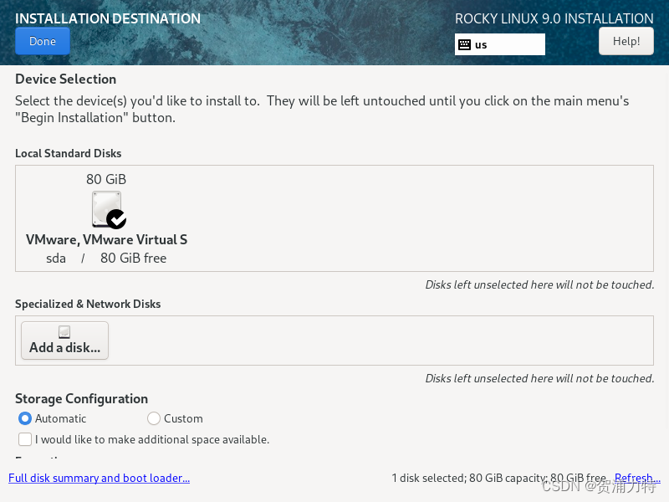Click the disks-unselected note under Local Standard Disks

pos(539,284)
